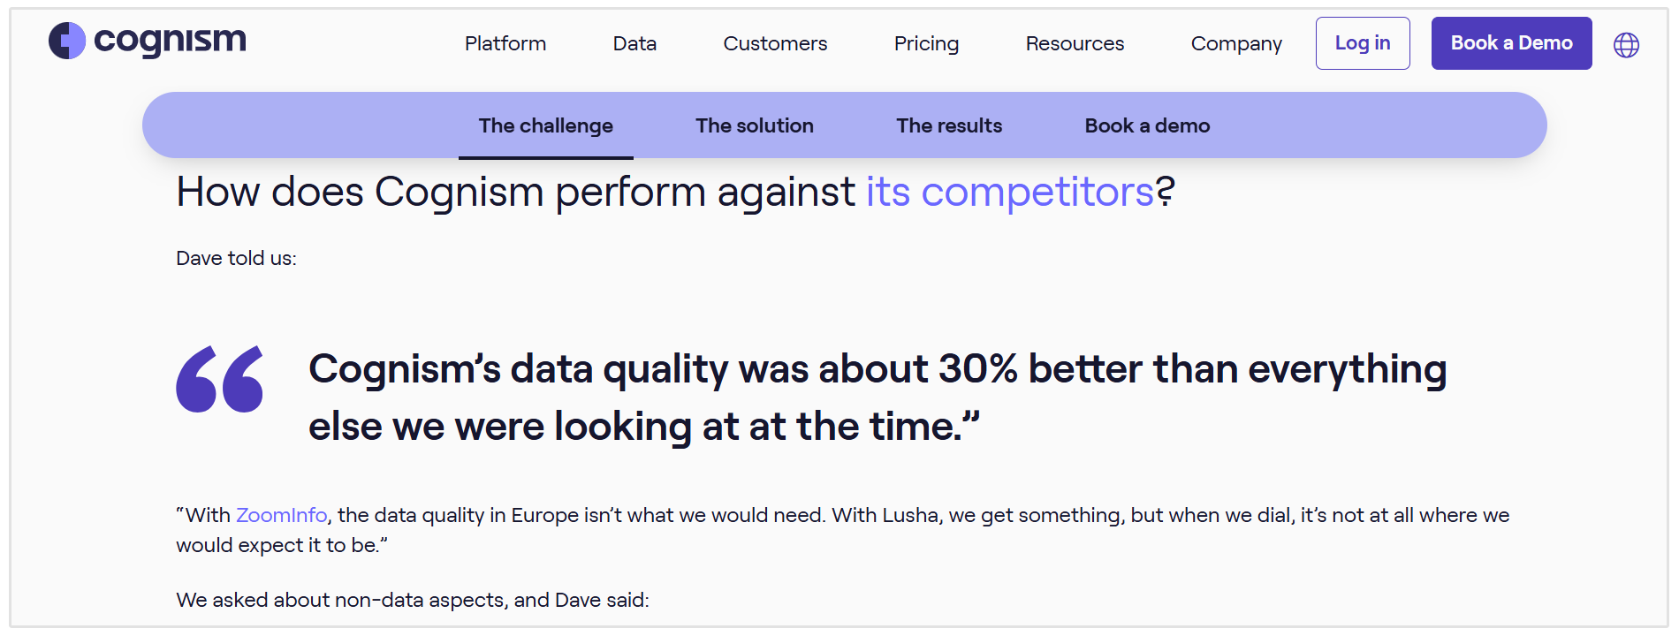The width and height of the screenshot is (1679, 636).
Task: Click the its competitors link
Action: [1009, 191]
